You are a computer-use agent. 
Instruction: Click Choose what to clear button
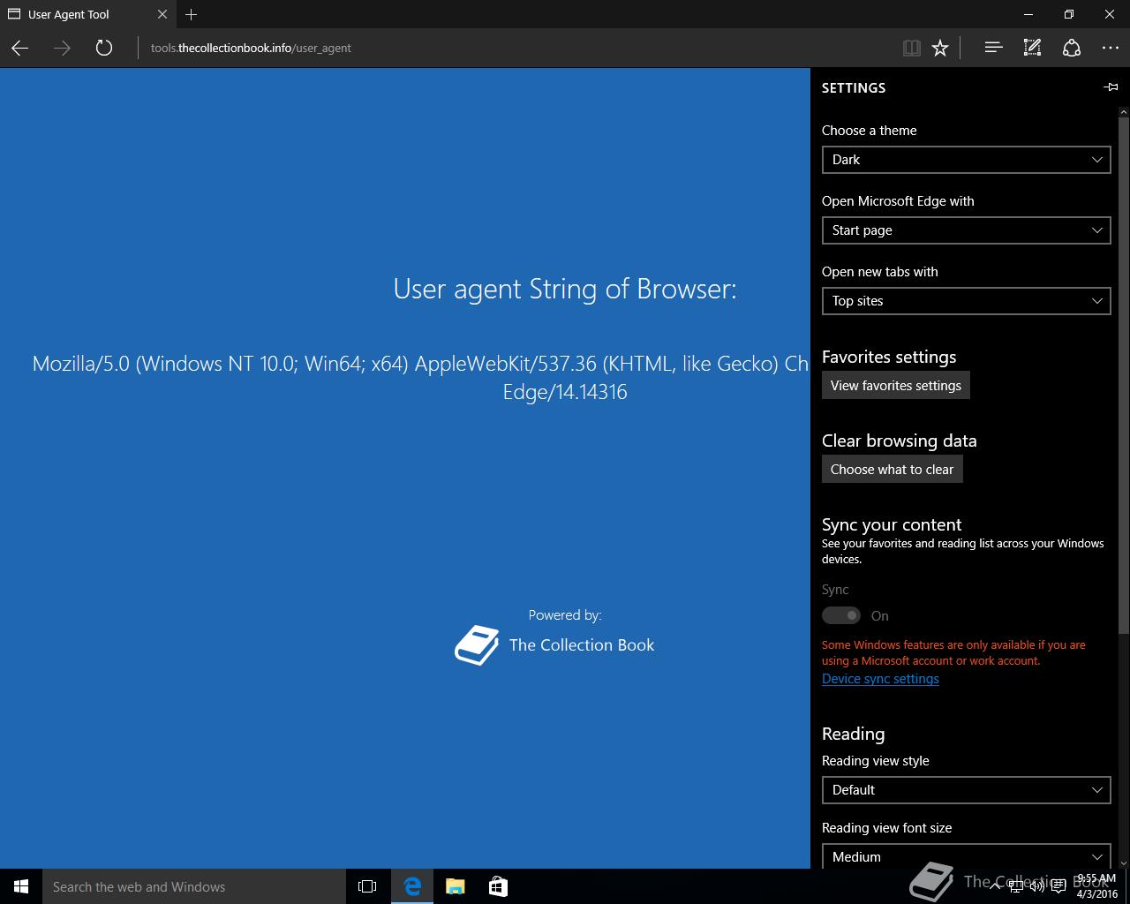892,469
